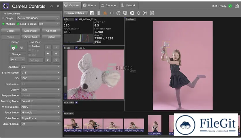Screen dimensions: 241x139
Task: Switch to the Photos tab
Action: (90, 5)
